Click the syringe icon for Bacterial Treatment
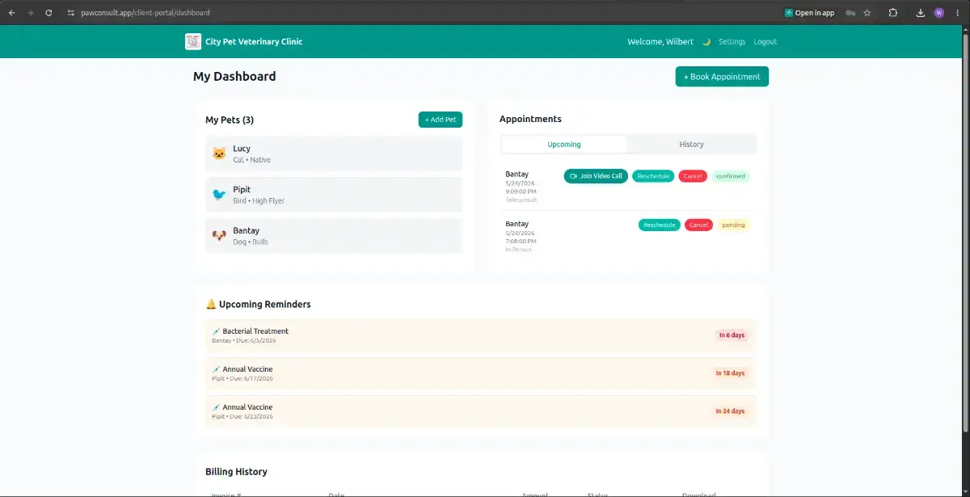 click(216, 331)
